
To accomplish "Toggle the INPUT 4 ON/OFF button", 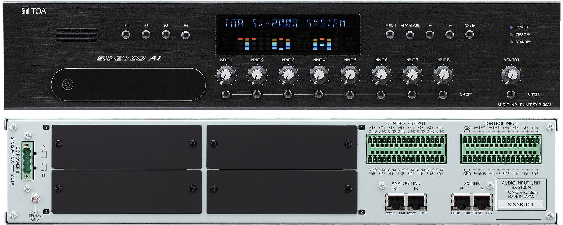I will [319, 94].
